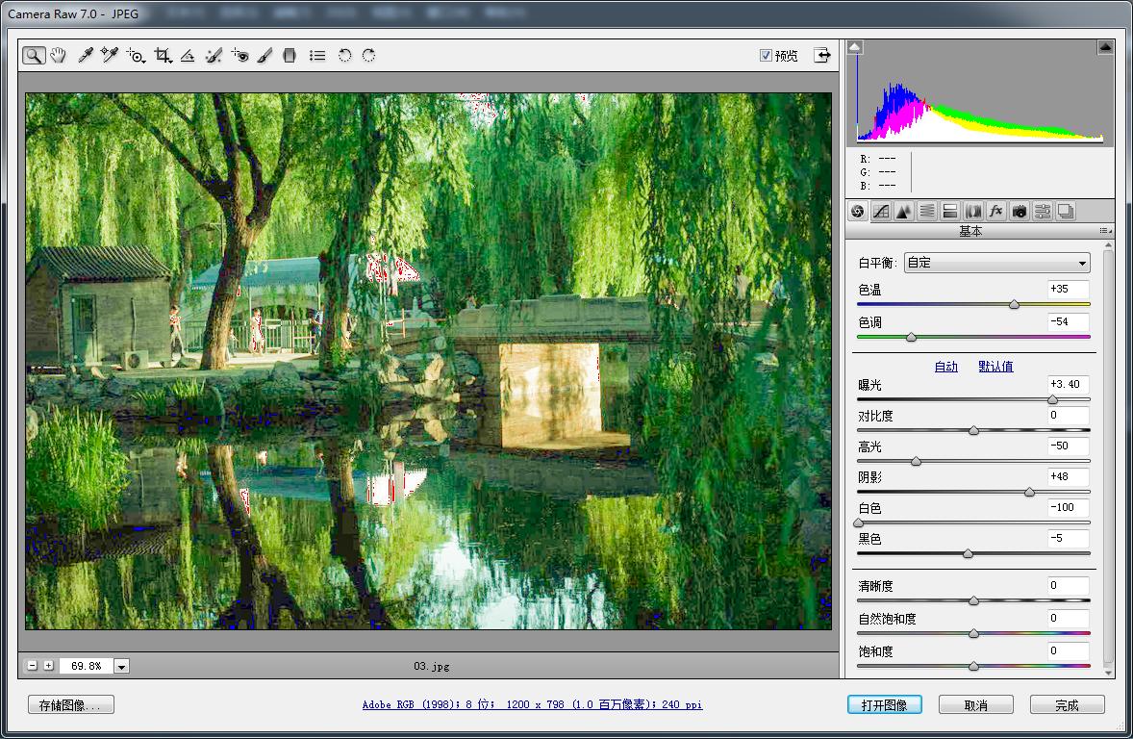The height and width of the screenshot is (739, 1133).
Task: Click the 白色 whites slider handle
Action: tap(859, 522)
